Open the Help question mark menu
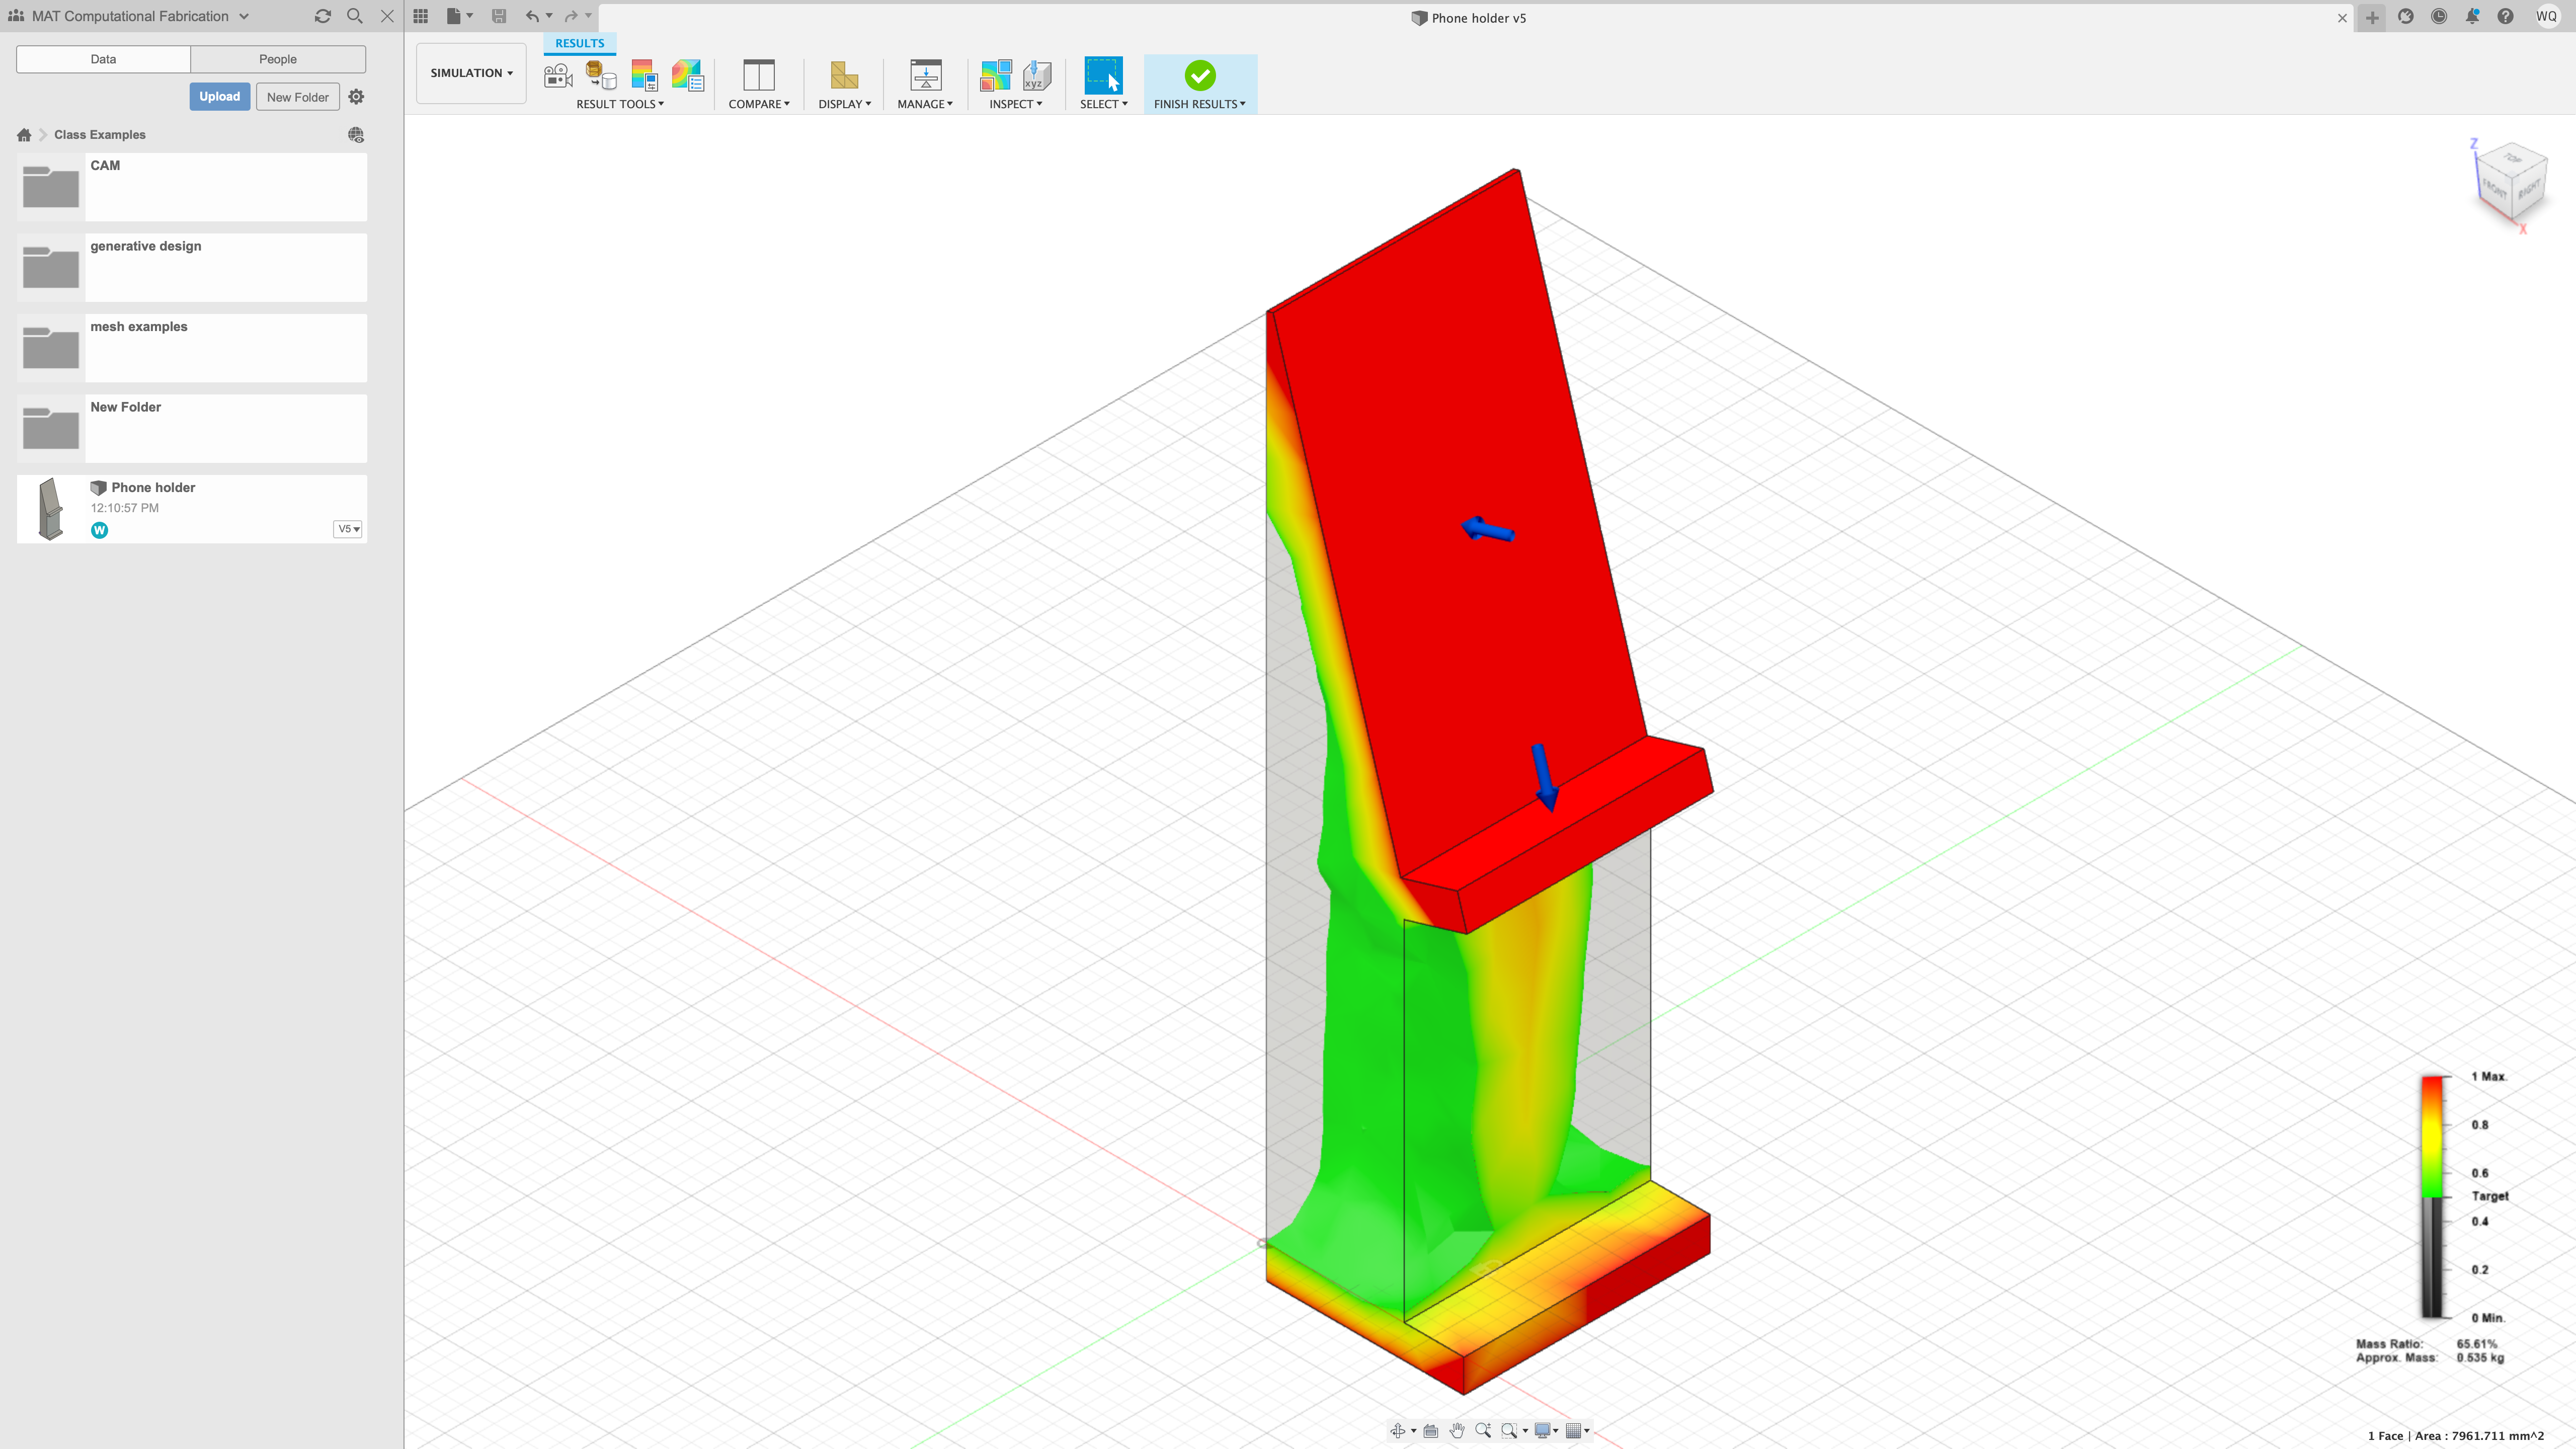This screenshot has width=2576, height=1449. (2505, 17)
